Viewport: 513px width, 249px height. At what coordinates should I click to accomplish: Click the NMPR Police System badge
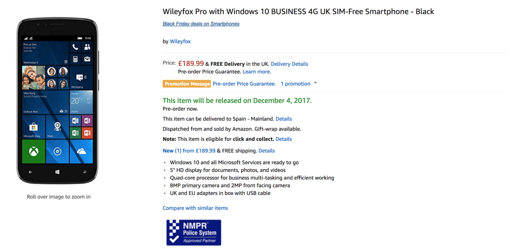click(x=193, y=232)
